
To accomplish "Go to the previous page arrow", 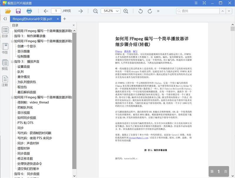I will click(x=46, y=11).
